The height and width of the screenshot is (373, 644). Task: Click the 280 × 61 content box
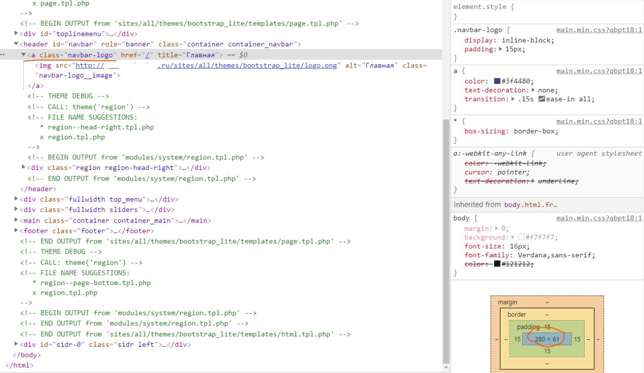click(547, 339)
